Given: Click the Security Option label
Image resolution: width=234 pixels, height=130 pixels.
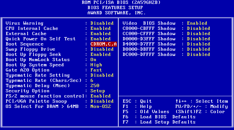Looking at the screenshot, I should point(27,91).
